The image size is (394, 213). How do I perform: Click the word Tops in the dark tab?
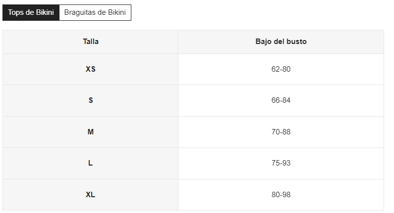coord(16,12)
